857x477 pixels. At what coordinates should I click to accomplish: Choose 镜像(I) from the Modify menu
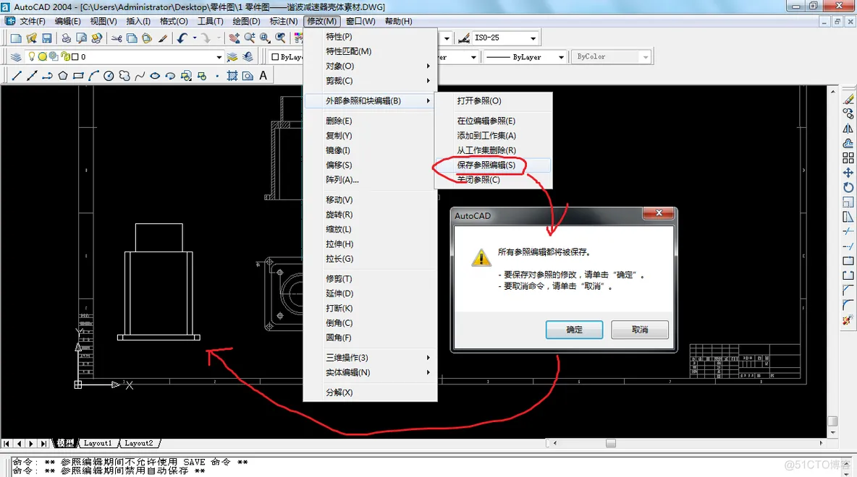tap(370, 150)
